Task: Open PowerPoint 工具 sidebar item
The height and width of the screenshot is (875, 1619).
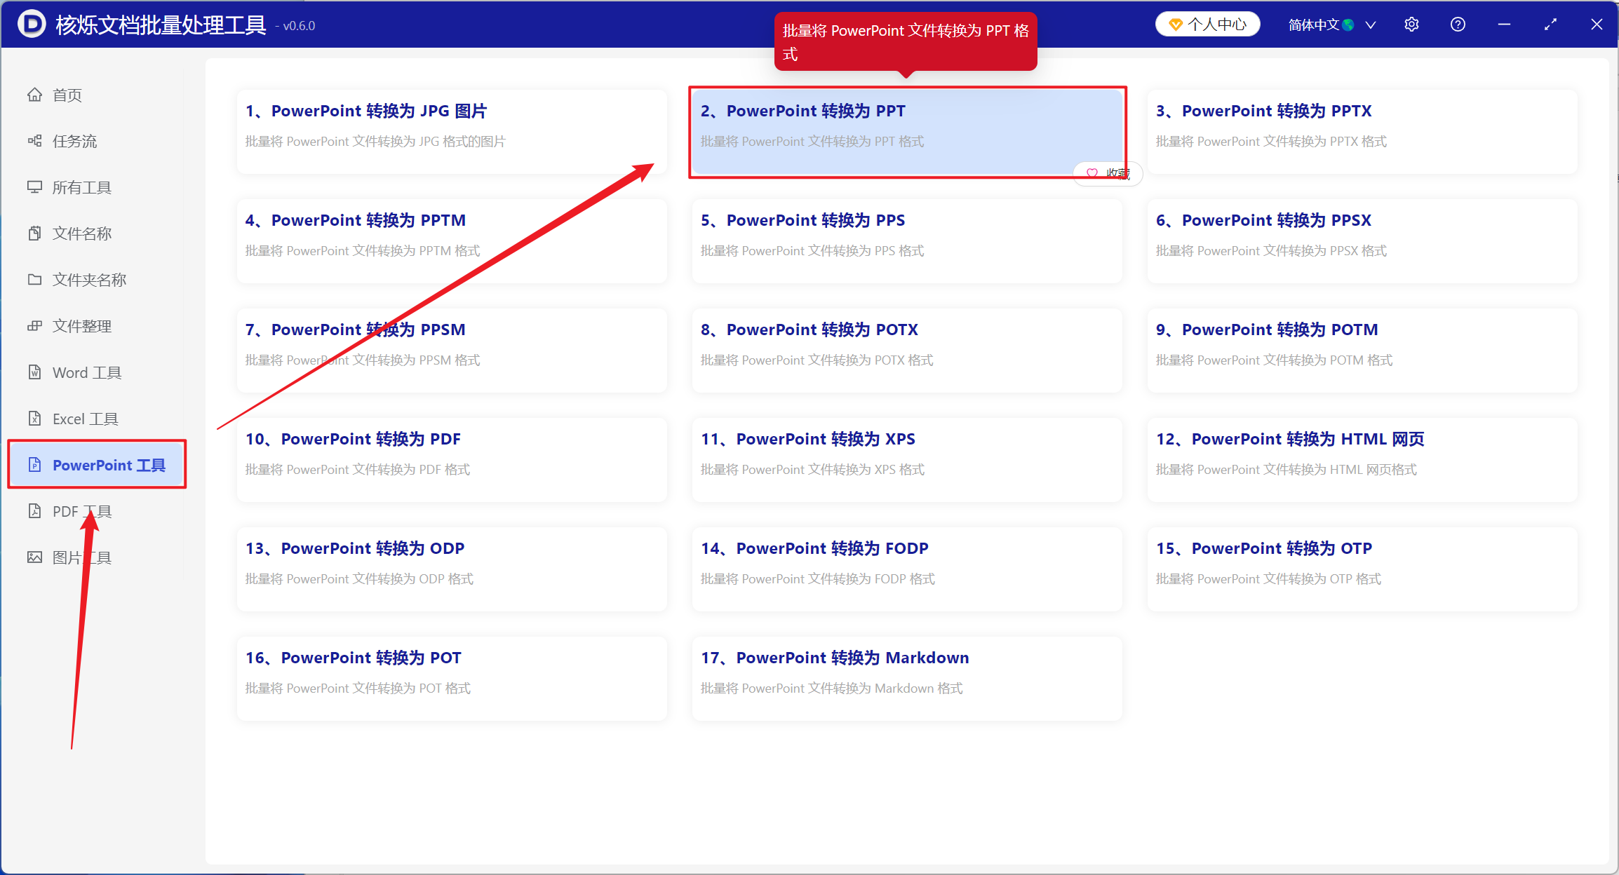Action: point(97,465)
